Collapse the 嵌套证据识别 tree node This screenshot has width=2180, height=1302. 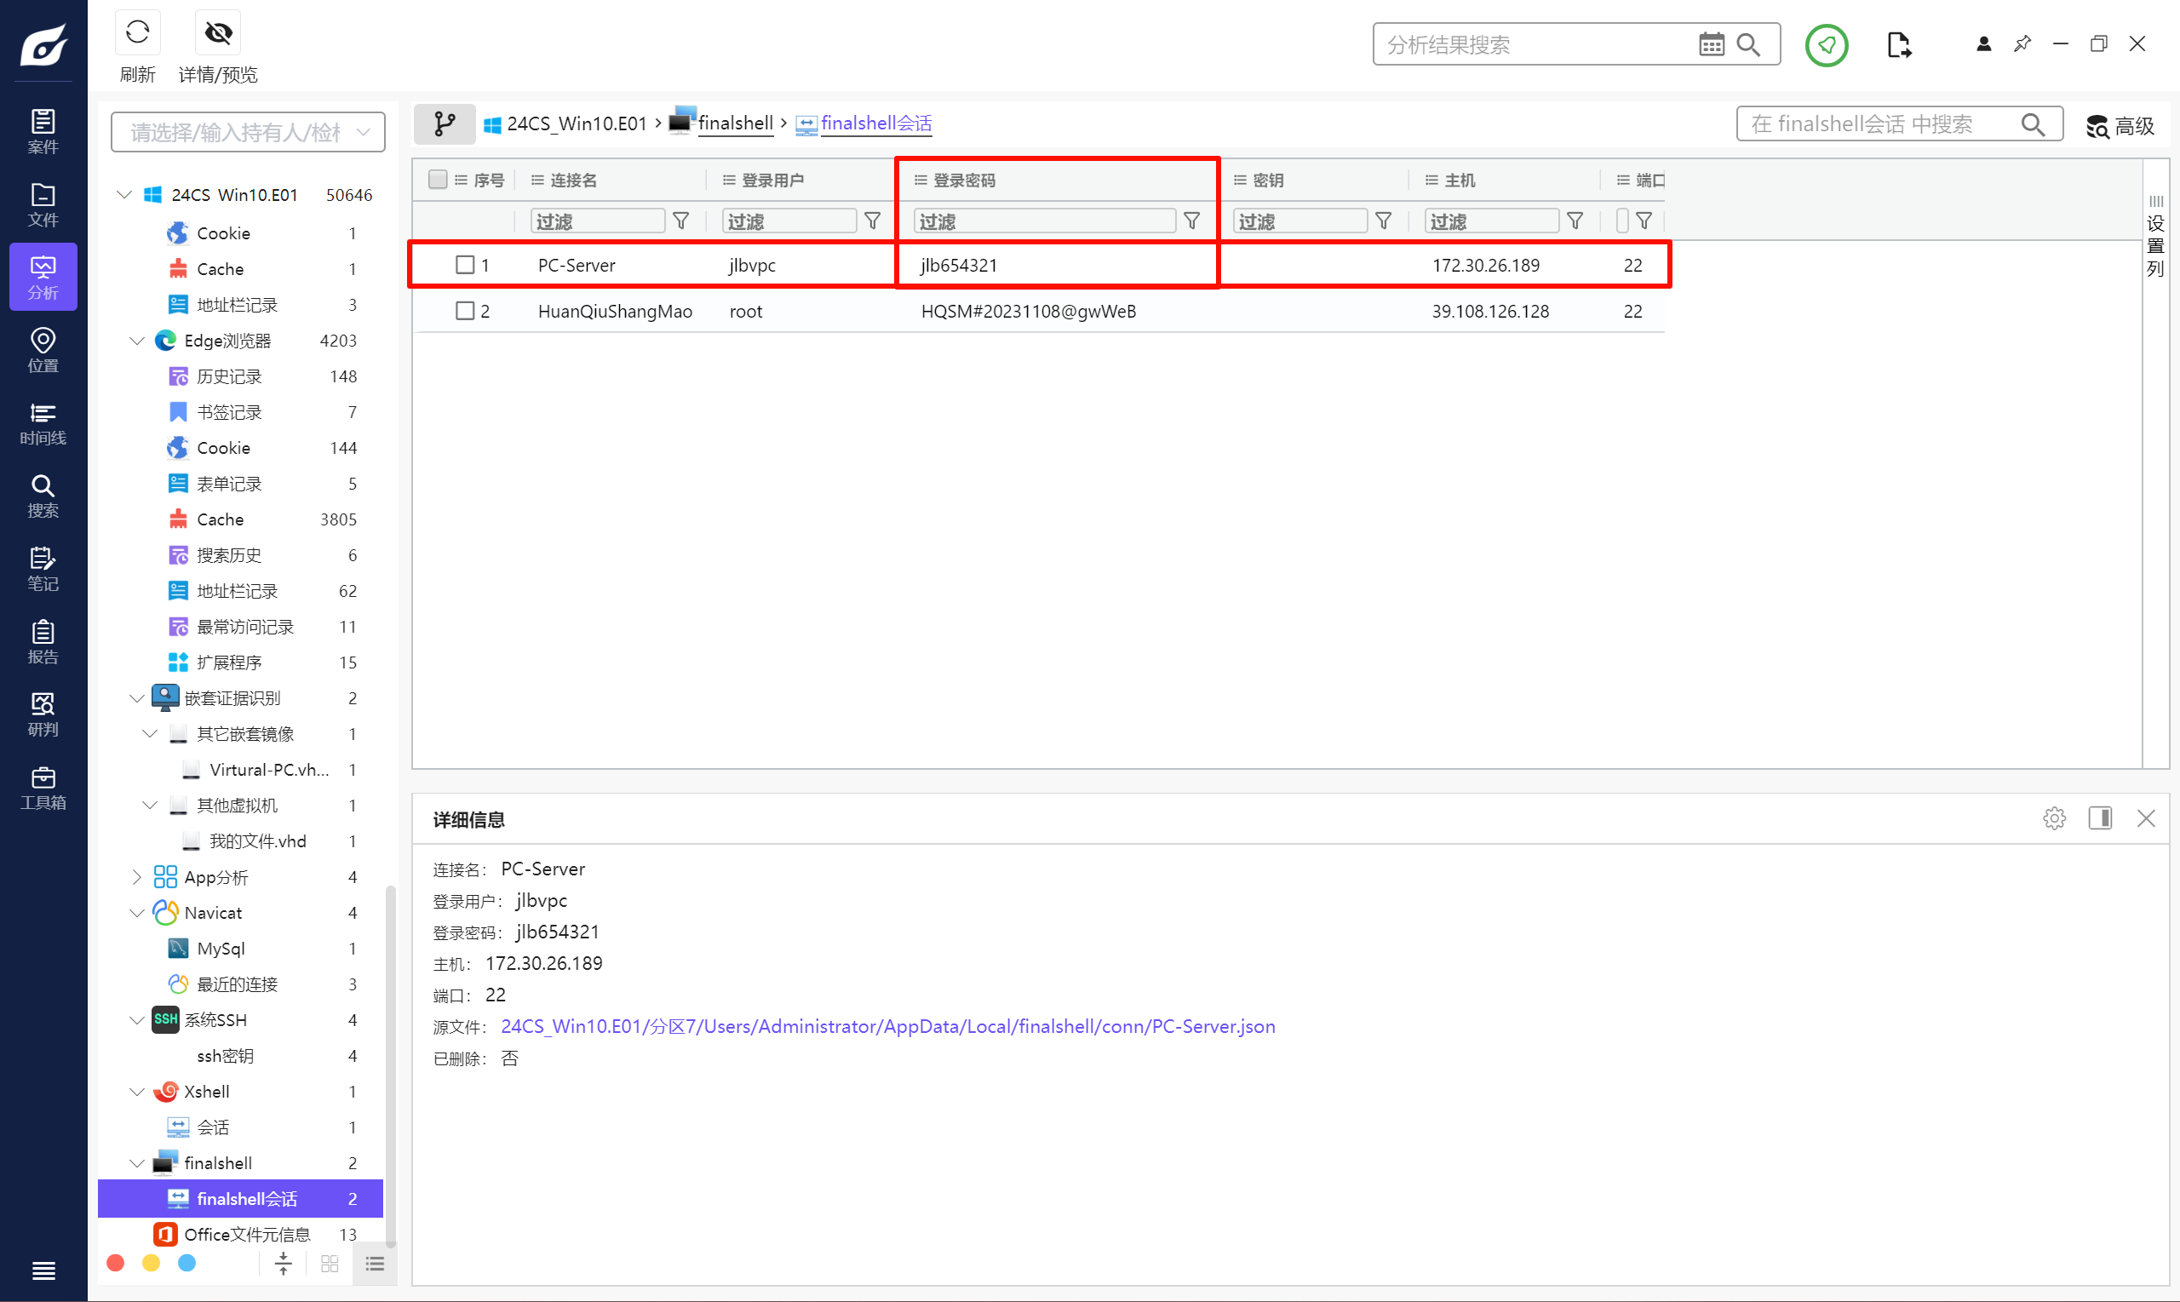(x=137, y=698)
